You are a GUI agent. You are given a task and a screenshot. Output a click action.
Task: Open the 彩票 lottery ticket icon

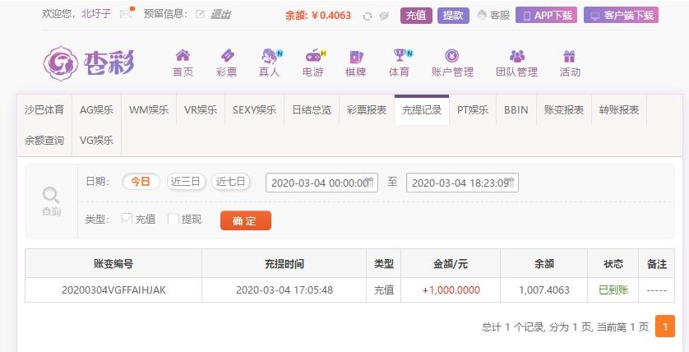click(227, 55)
